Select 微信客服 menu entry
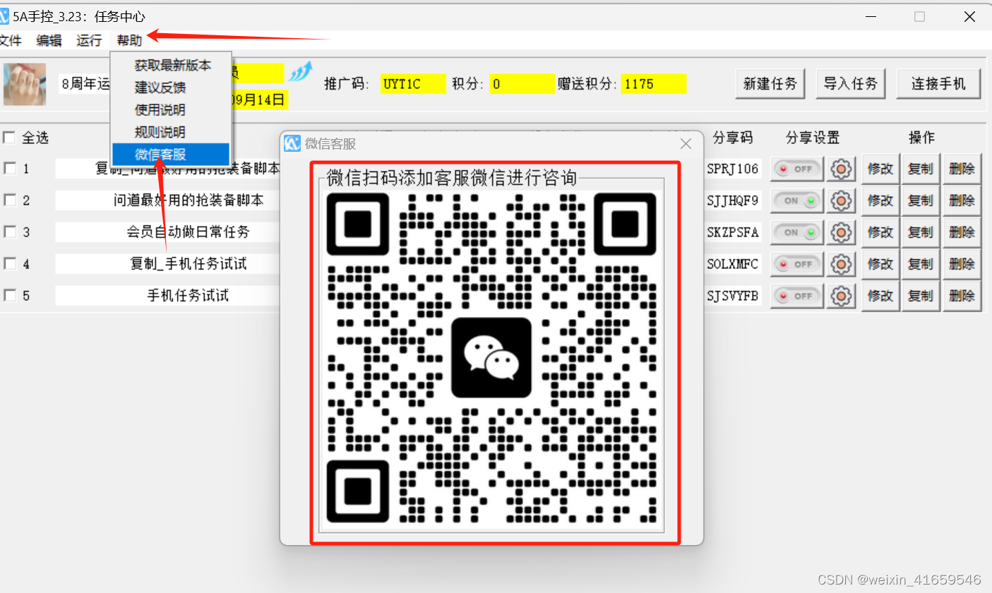This screenshot has width=992, height=593. [x=171, y=155]
